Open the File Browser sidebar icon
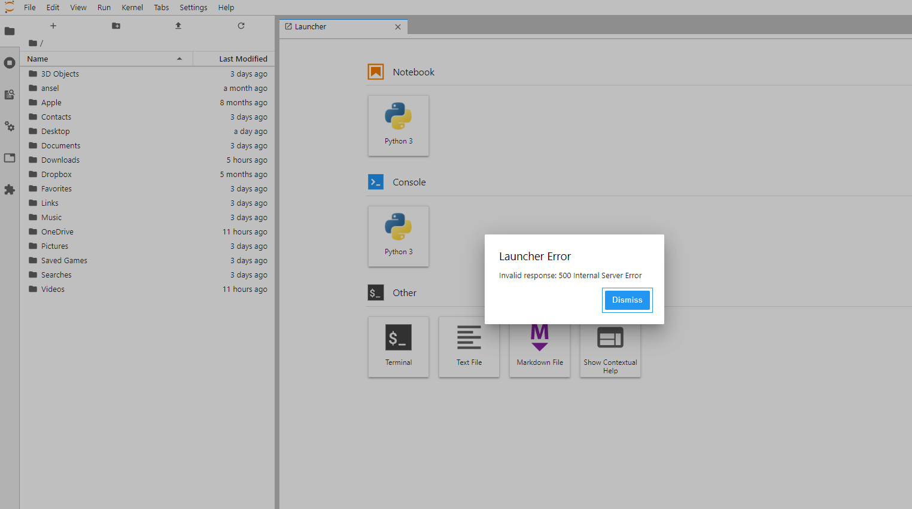912x509 pixels. pos(10,31)
